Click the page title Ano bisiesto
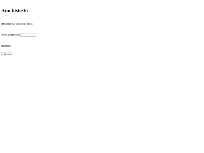Viewport: 204px width, 153px height. [14, 11]
